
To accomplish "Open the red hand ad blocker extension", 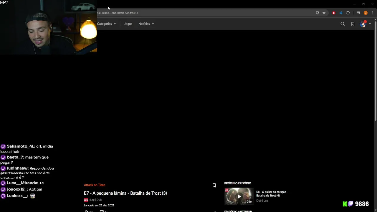I will tap(334, 13).
